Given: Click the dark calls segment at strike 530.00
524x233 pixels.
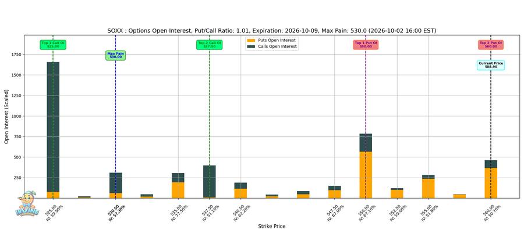Looking at the screenshot, I should pyautogui.click(x=116, y=183).
